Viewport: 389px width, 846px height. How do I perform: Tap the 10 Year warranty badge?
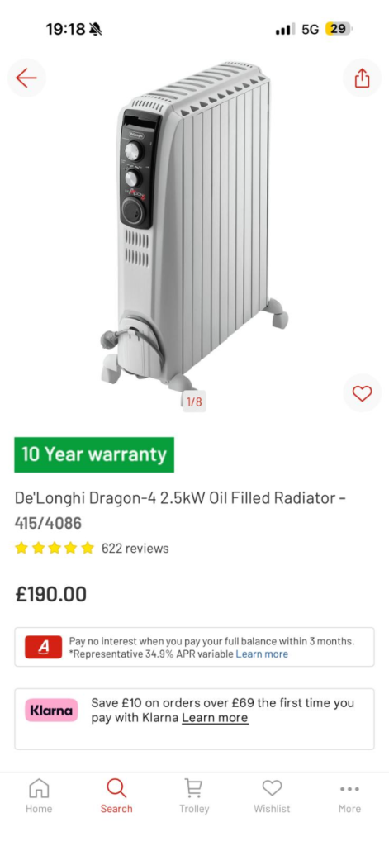94,454
